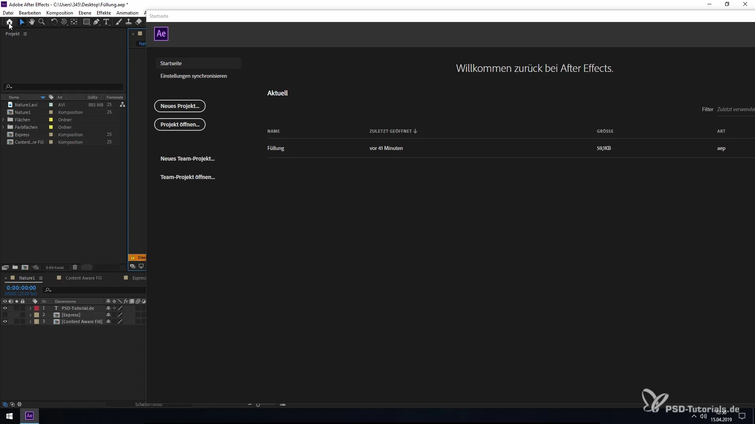Click the Project panel search field
755x424 pixels.
click(x=64, y=87)
